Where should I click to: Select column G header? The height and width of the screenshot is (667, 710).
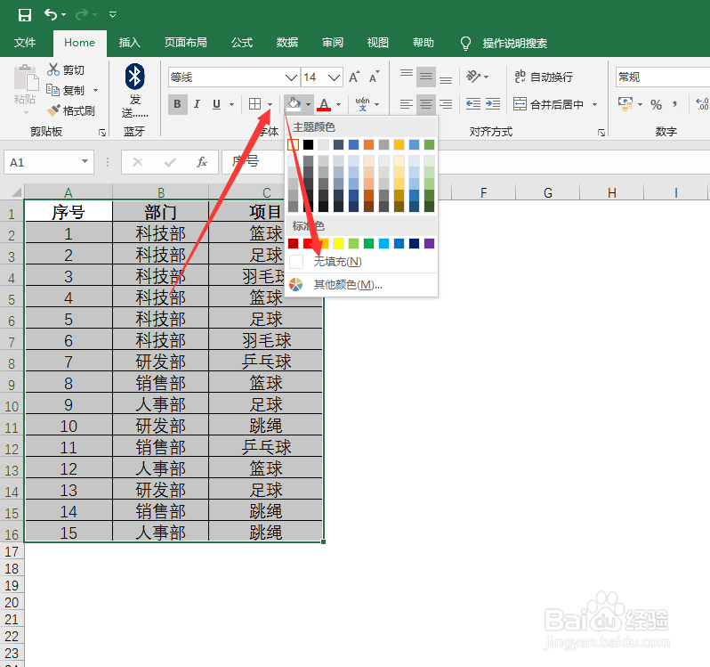click(548, 192)
